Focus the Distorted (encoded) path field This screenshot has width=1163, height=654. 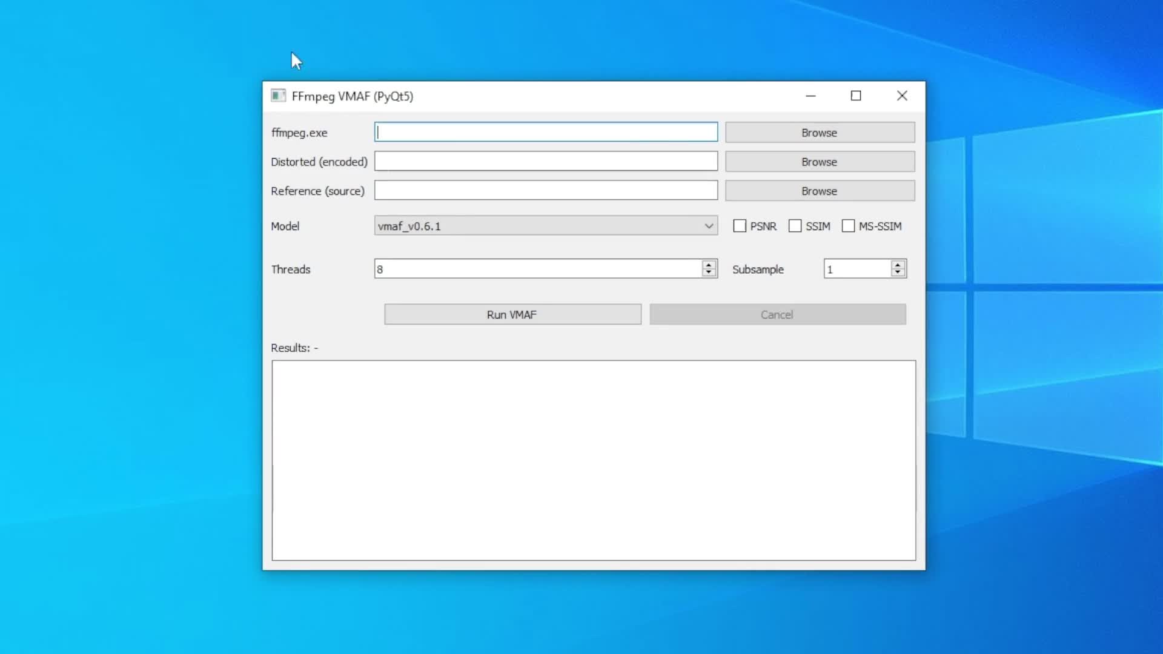click(546, 161)
